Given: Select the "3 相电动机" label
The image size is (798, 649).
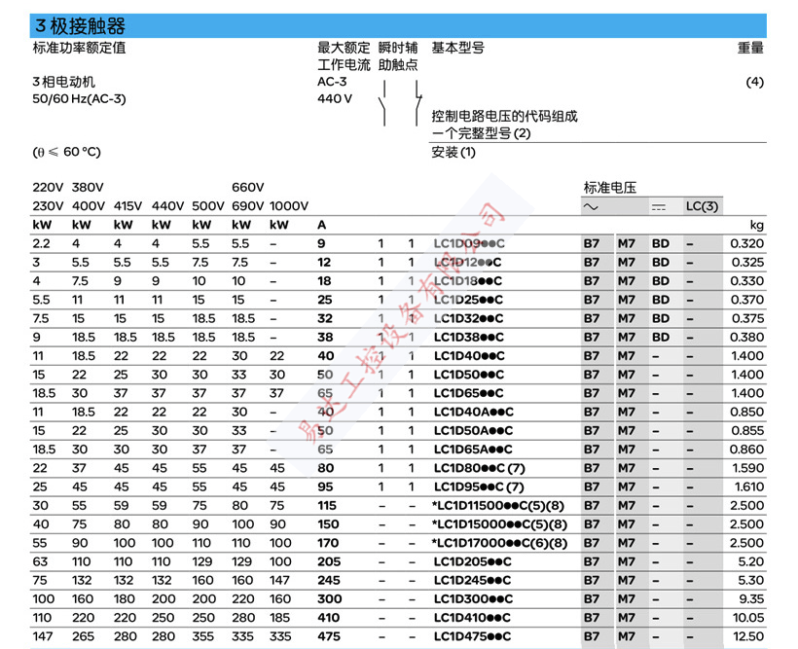Looking at the screenshot, I should point(63,82).
